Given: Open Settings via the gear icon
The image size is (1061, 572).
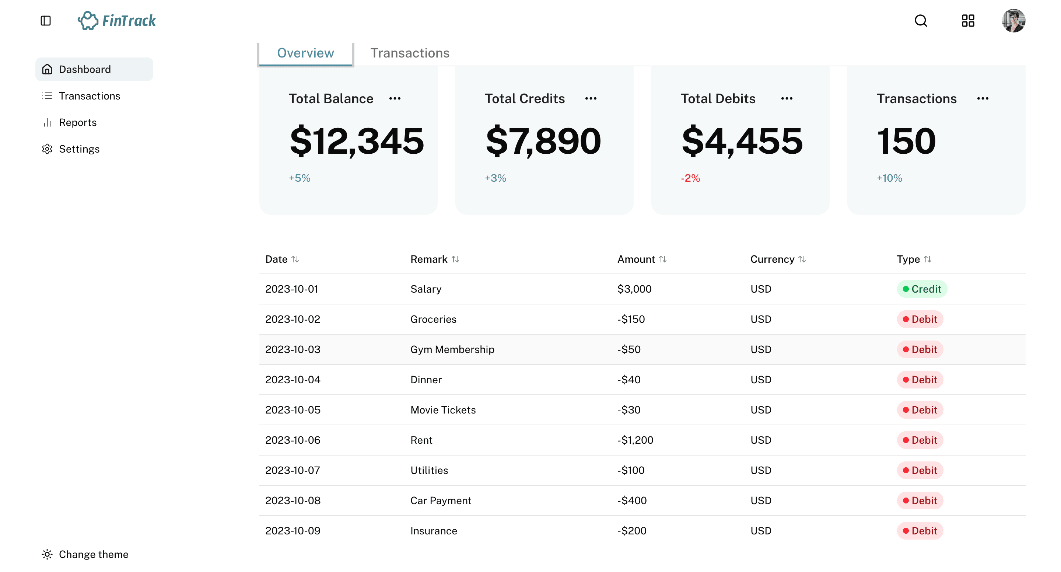Looking at the screenshot, I should coord(47,149).
